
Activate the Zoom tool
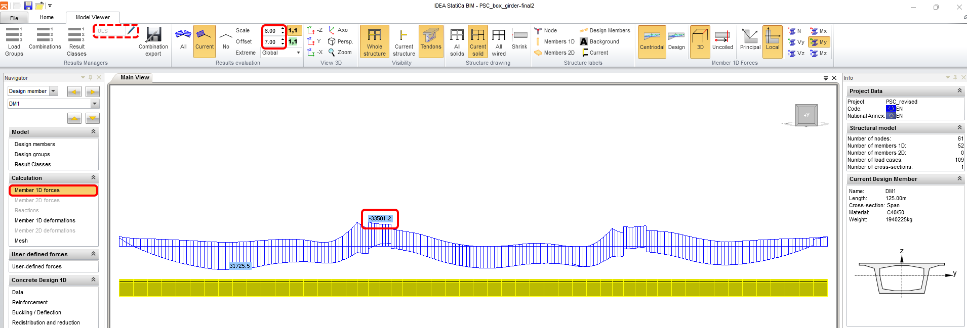(x=340, y=53)
